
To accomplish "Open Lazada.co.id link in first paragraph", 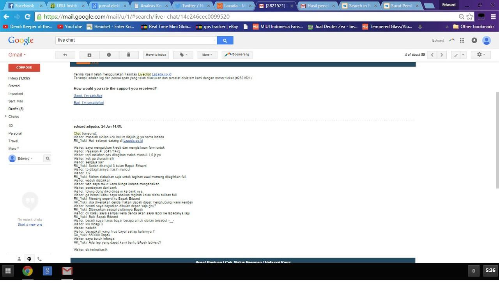I will click(161, 74).
